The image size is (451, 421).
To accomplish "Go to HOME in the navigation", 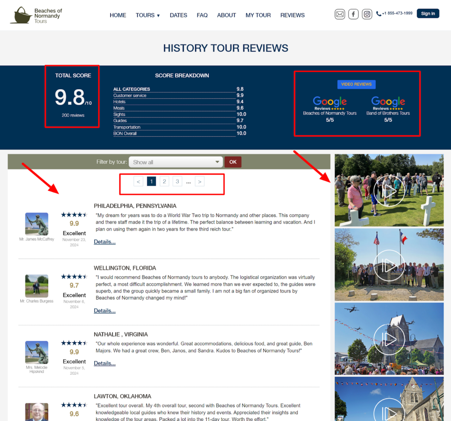I will (118, 15).
